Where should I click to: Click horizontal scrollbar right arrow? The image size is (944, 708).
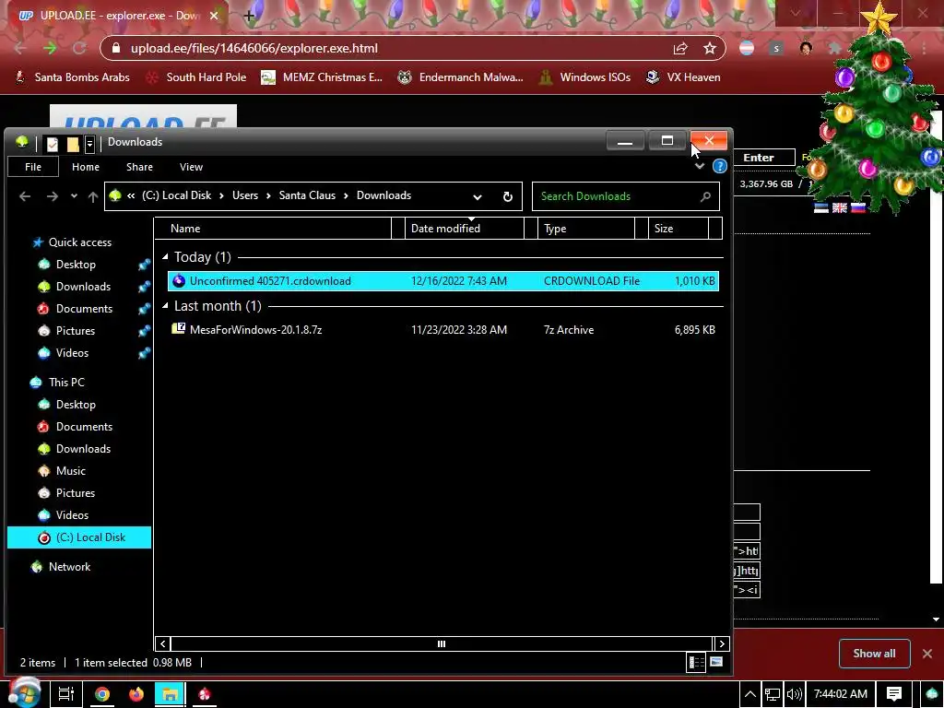coord(721,643)
